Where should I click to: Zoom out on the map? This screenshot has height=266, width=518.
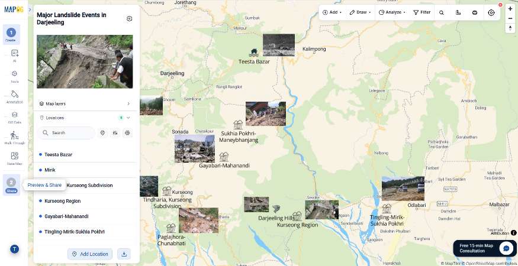click(510, 18)
